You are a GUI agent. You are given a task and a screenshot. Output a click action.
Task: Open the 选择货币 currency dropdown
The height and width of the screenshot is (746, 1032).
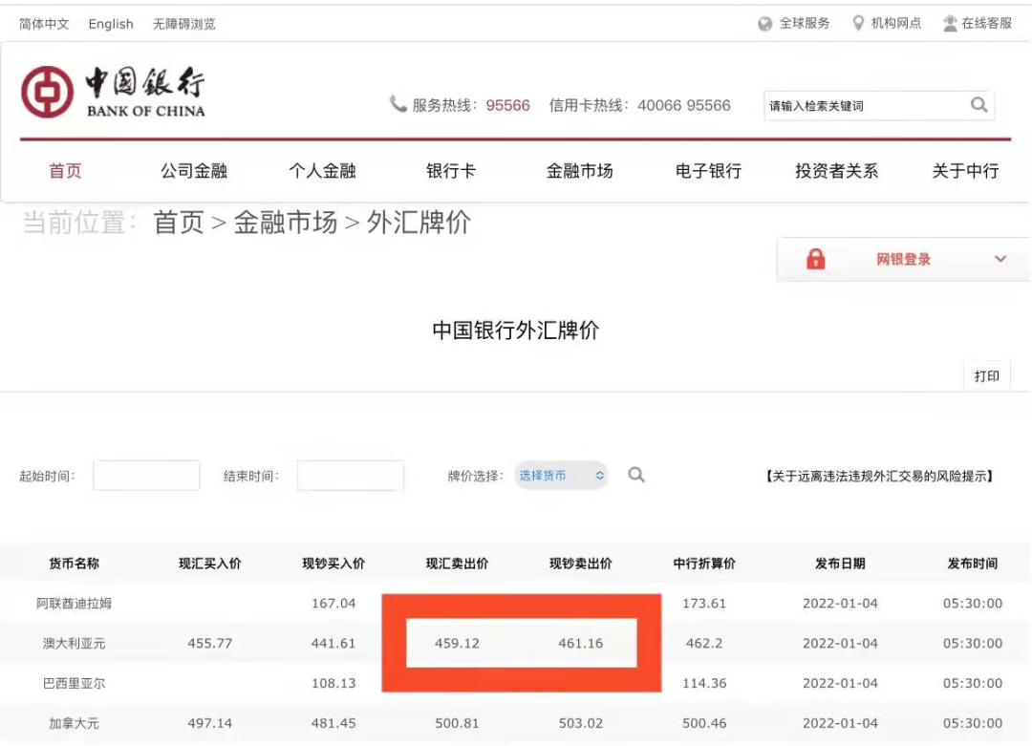[x=561, y=476]
